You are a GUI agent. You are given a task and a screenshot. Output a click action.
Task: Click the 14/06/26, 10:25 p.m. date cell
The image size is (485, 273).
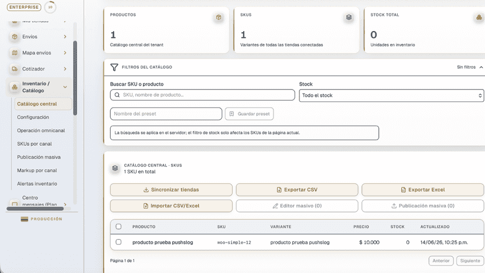(444, 243)
